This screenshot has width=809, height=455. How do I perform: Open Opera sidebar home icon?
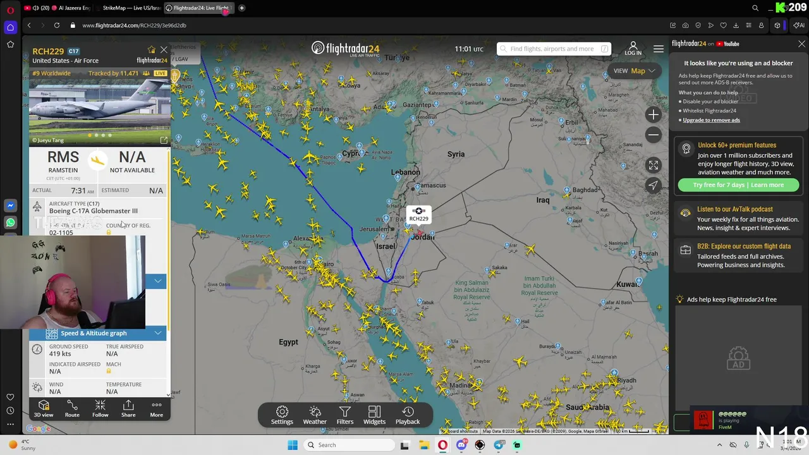[x=10, y=27]
